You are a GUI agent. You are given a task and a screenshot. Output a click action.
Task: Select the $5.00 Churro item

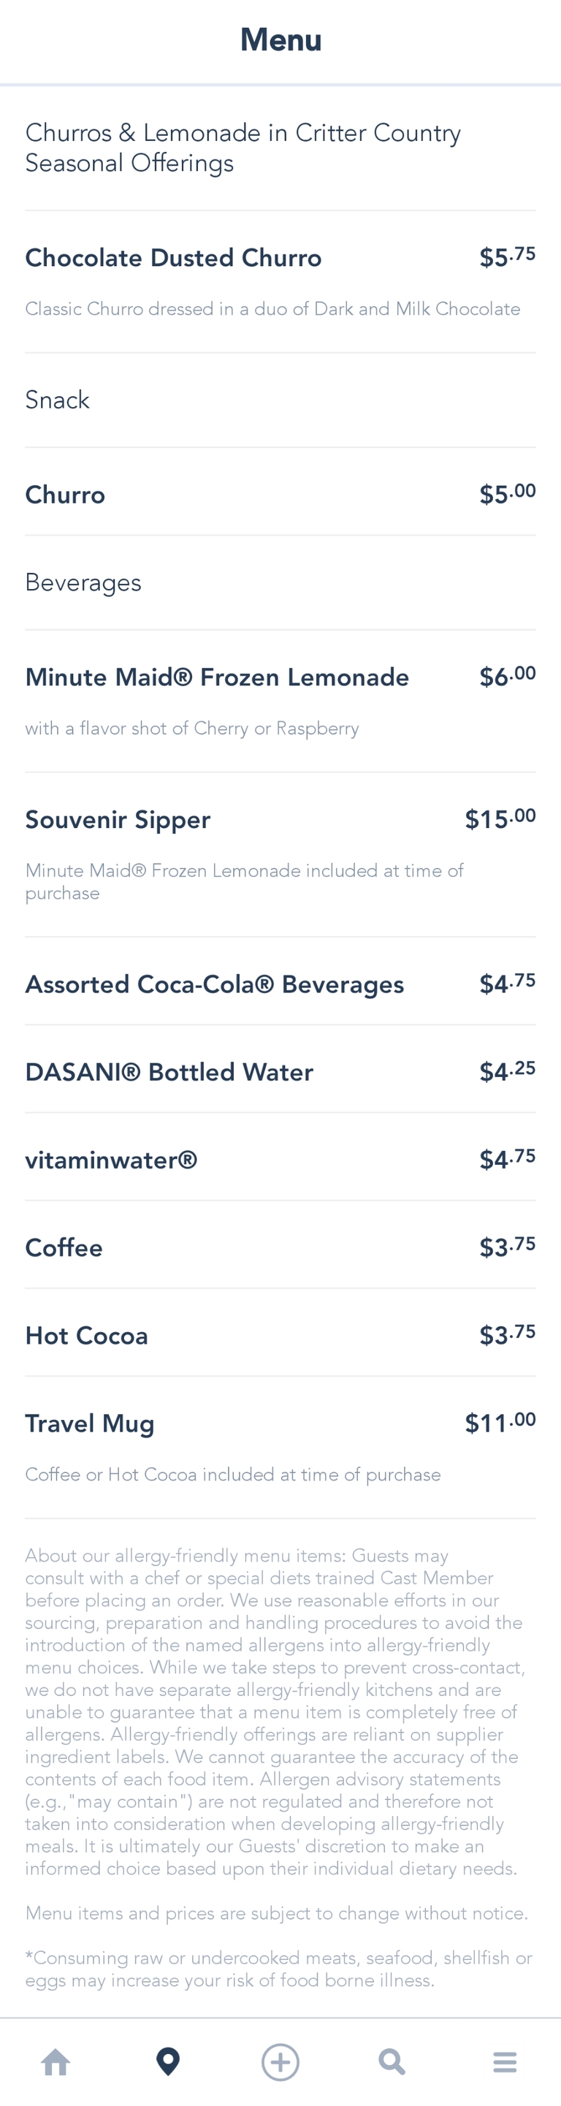(66, 495)
